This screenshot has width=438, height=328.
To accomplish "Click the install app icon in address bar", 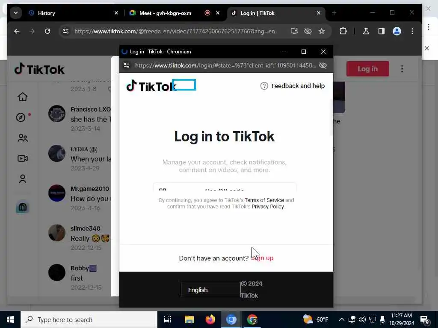I will pyautogui.click(x=294, y=31).
